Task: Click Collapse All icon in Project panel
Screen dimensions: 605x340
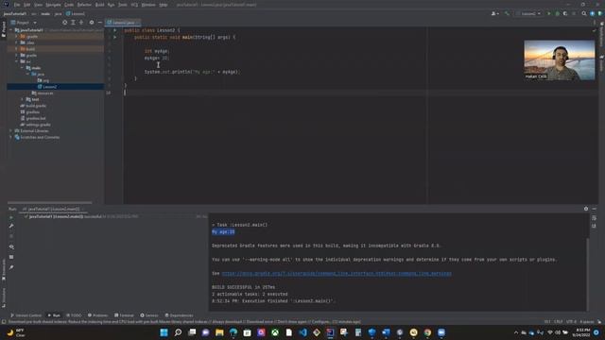Action: click(81, 23)
